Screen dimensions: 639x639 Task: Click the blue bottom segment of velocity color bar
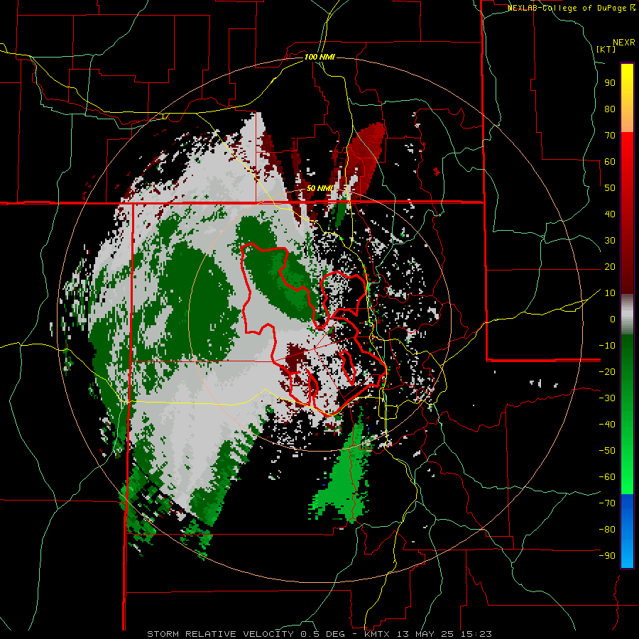627,531
